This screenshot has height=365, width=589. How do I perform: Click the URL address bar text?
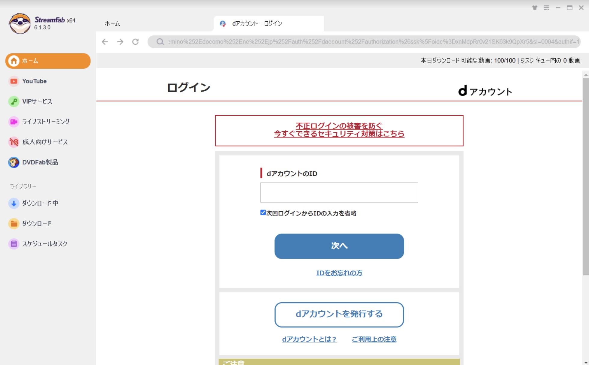click(x=374, y=42)
